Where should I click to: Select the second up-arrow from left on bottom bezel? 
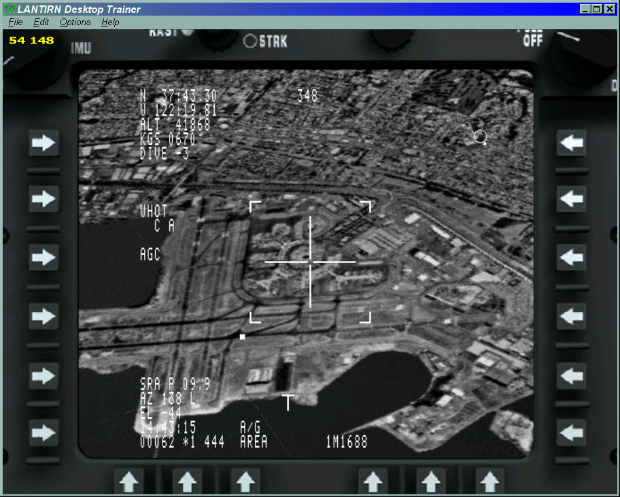[187, 481]
